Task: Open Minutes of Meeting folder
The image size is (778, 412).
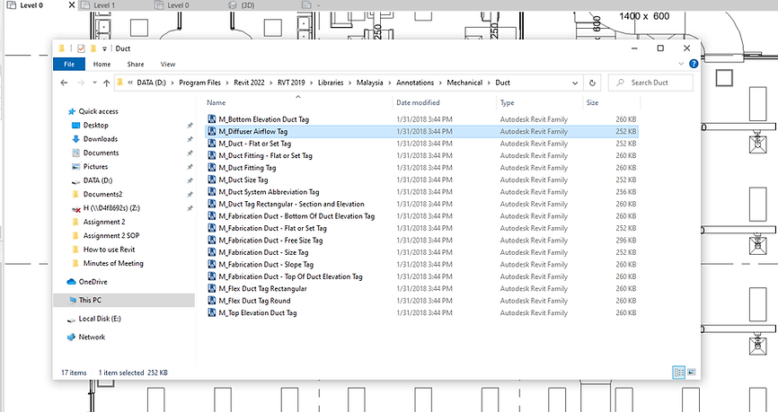Action: (x=113, y=263)
